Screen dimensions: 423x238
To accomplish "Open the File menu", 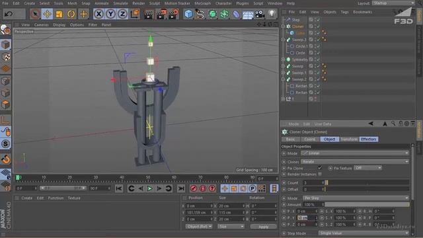I will [x=5, y=3].
